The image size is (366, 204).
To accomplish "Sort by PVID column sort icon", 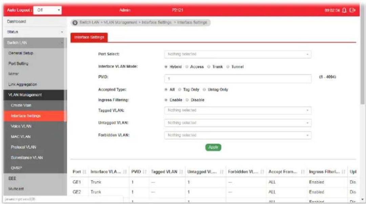I will tap(145, 172).
